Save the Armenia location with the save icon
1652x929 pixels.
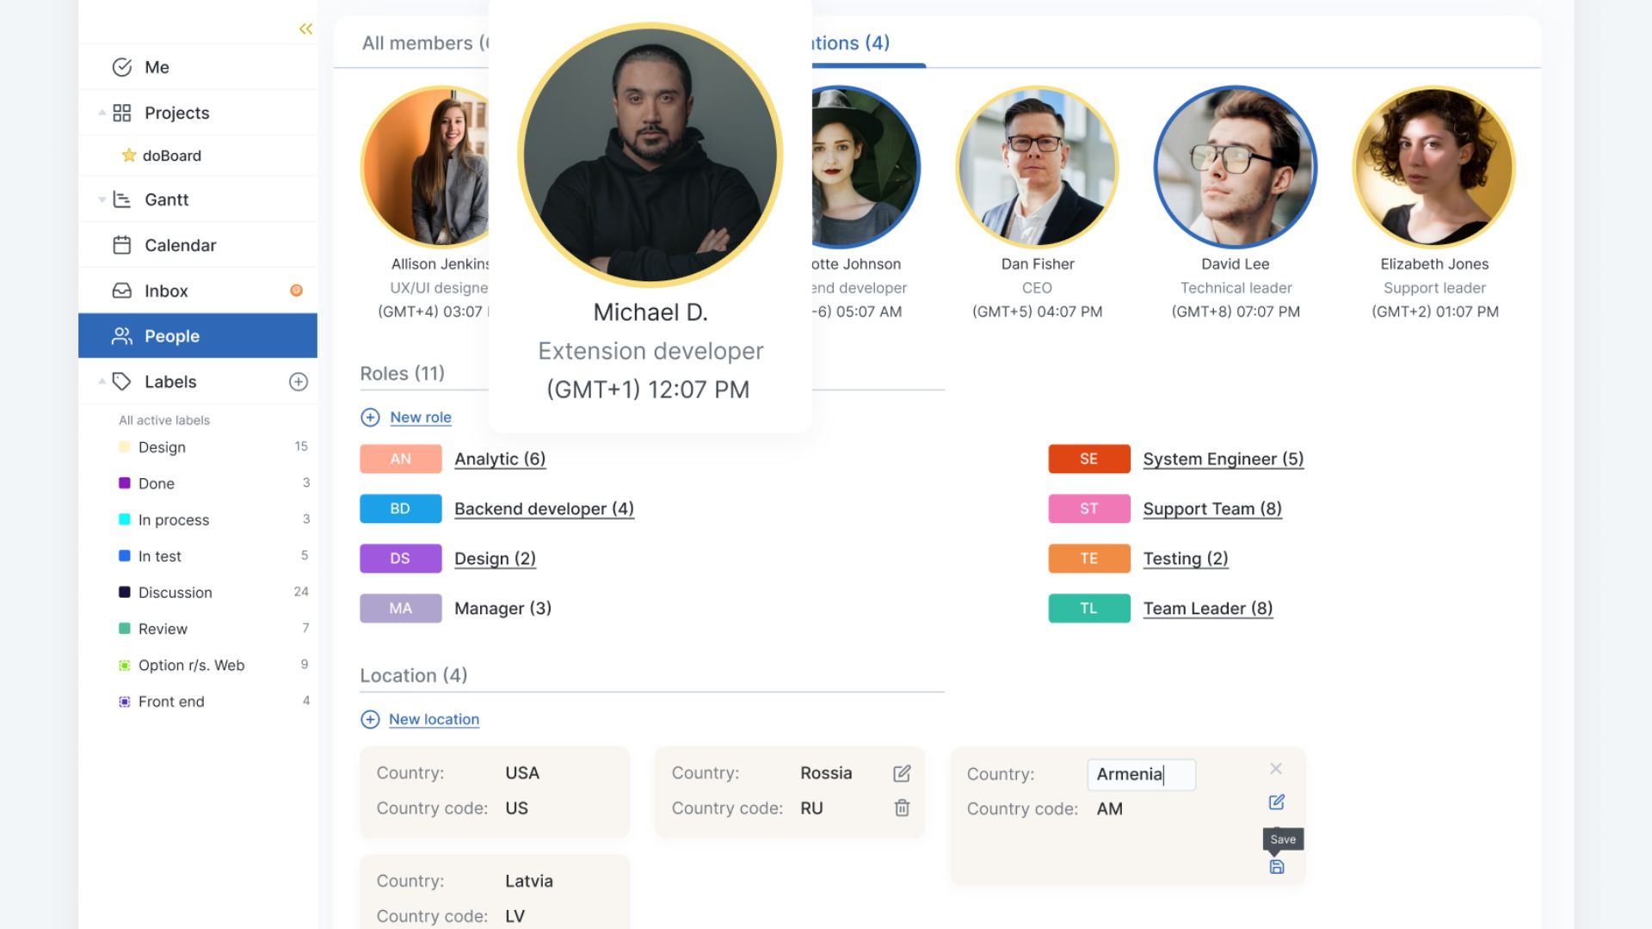(x=1276, y=867)
